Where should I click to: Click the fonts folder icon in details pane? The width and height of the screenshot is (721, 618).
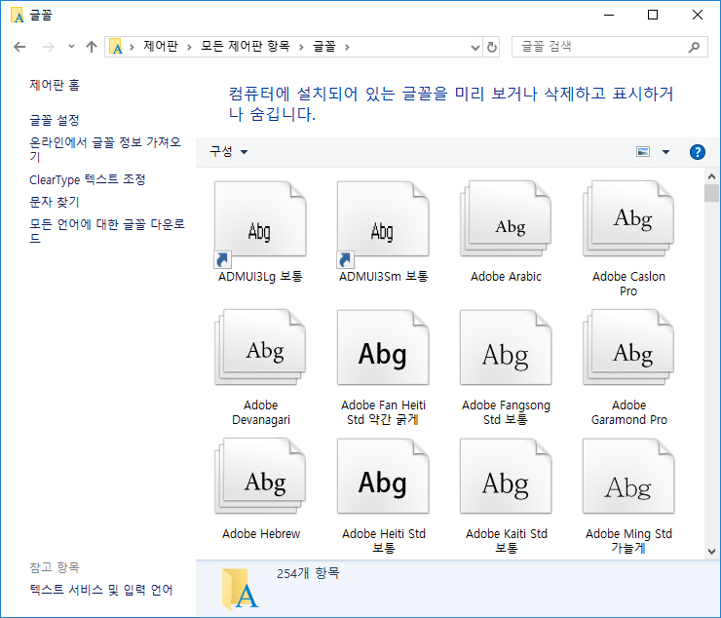pos(240,589)
